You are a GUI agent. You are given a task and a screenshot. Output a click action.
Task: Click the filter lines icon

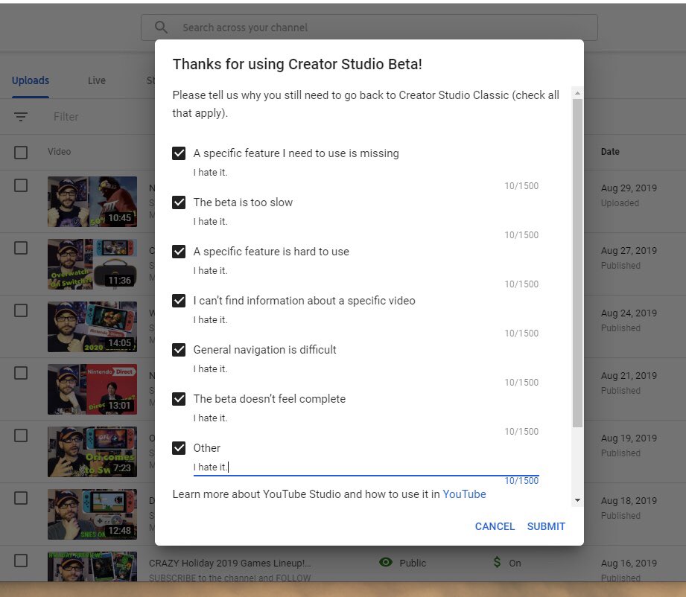[x=21, y=116]
